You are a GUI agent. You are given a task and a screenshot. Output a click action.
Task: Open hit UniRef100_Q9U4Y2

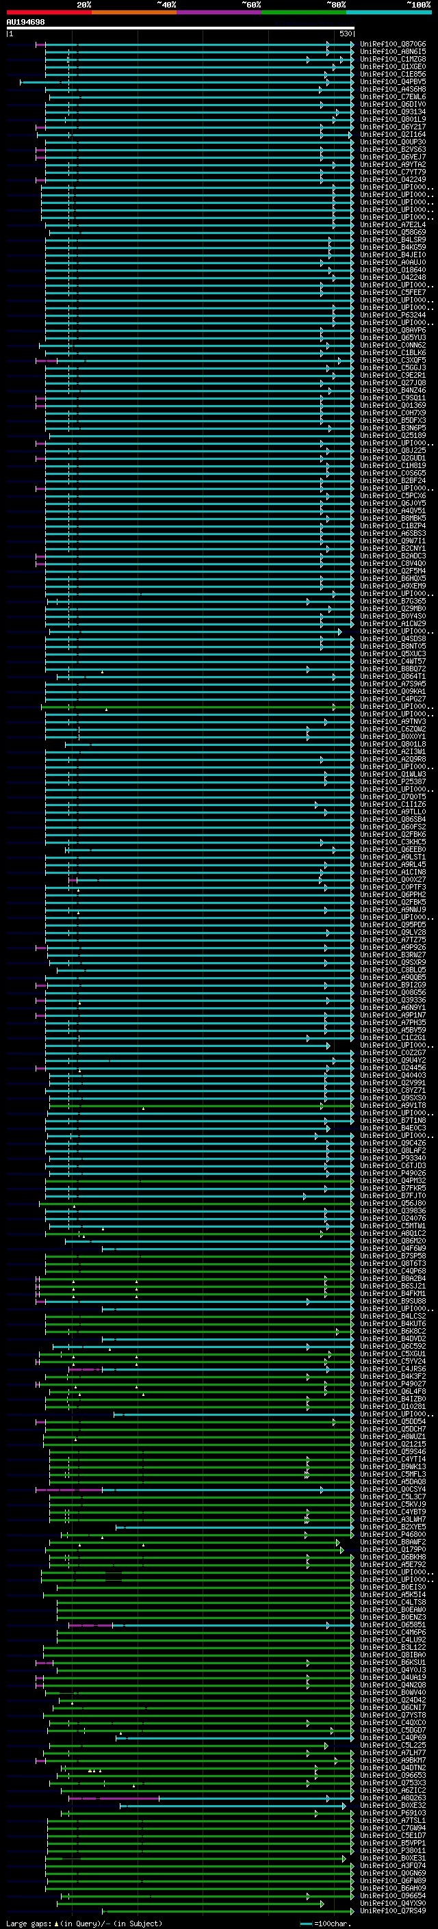(x=393, y=1059)
